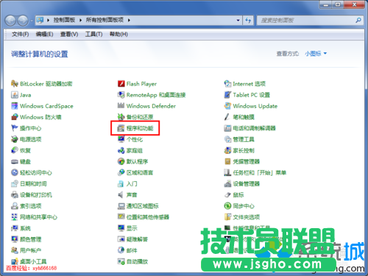Open the Flash Player icon

121,84
